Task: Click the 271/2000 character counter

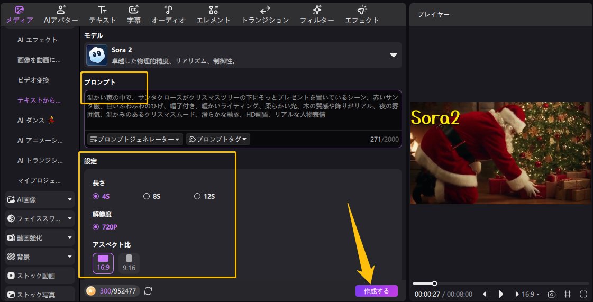Action: (384, 140)
